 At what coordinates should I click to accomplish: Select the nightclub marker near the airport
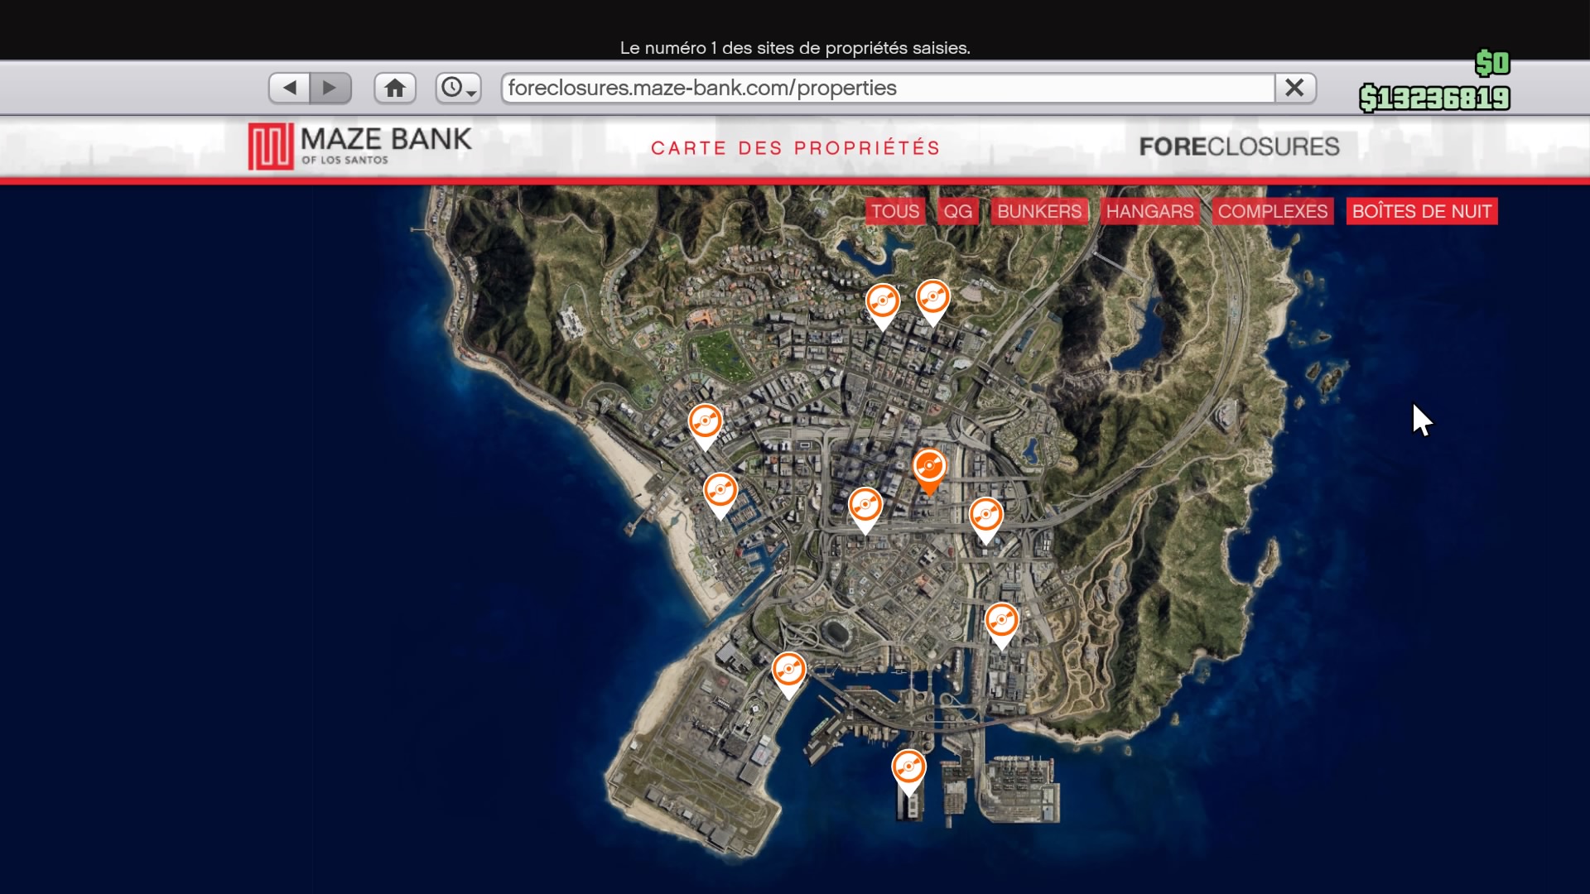click(788, 671)
